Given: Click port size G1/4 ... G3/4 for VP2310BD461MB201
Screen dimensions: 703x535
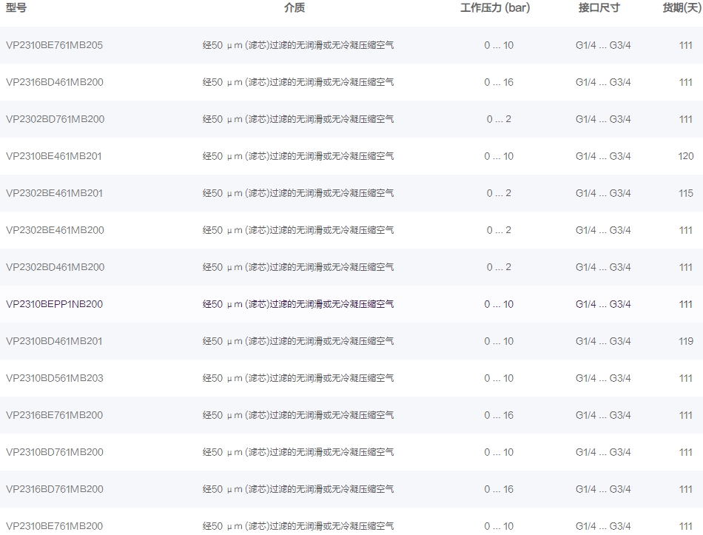Looking at the screenshot, I should [x=603, y=341].
